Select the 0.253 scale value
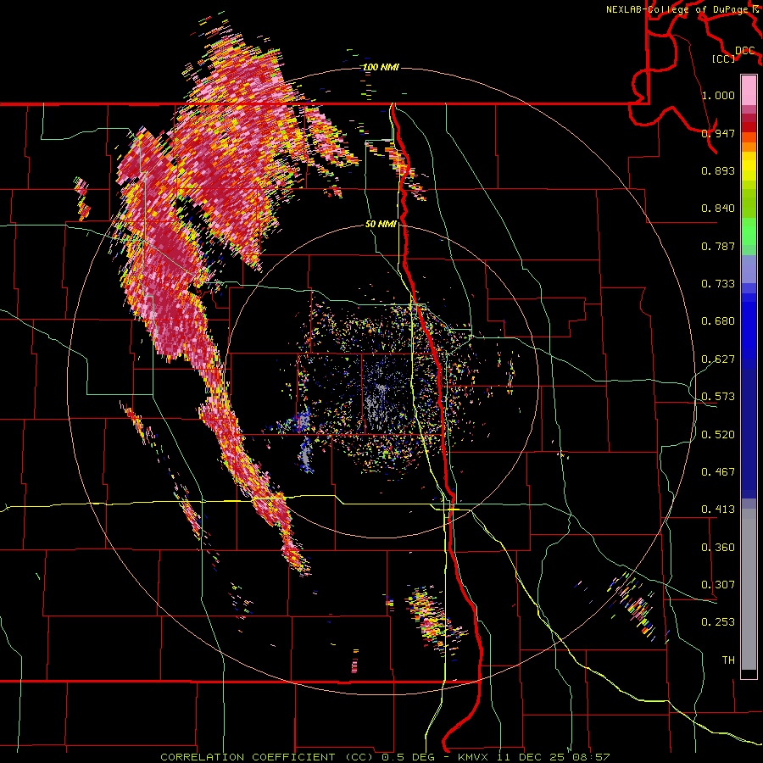Screen dimensions: 763x763 (x=718, y=622)
